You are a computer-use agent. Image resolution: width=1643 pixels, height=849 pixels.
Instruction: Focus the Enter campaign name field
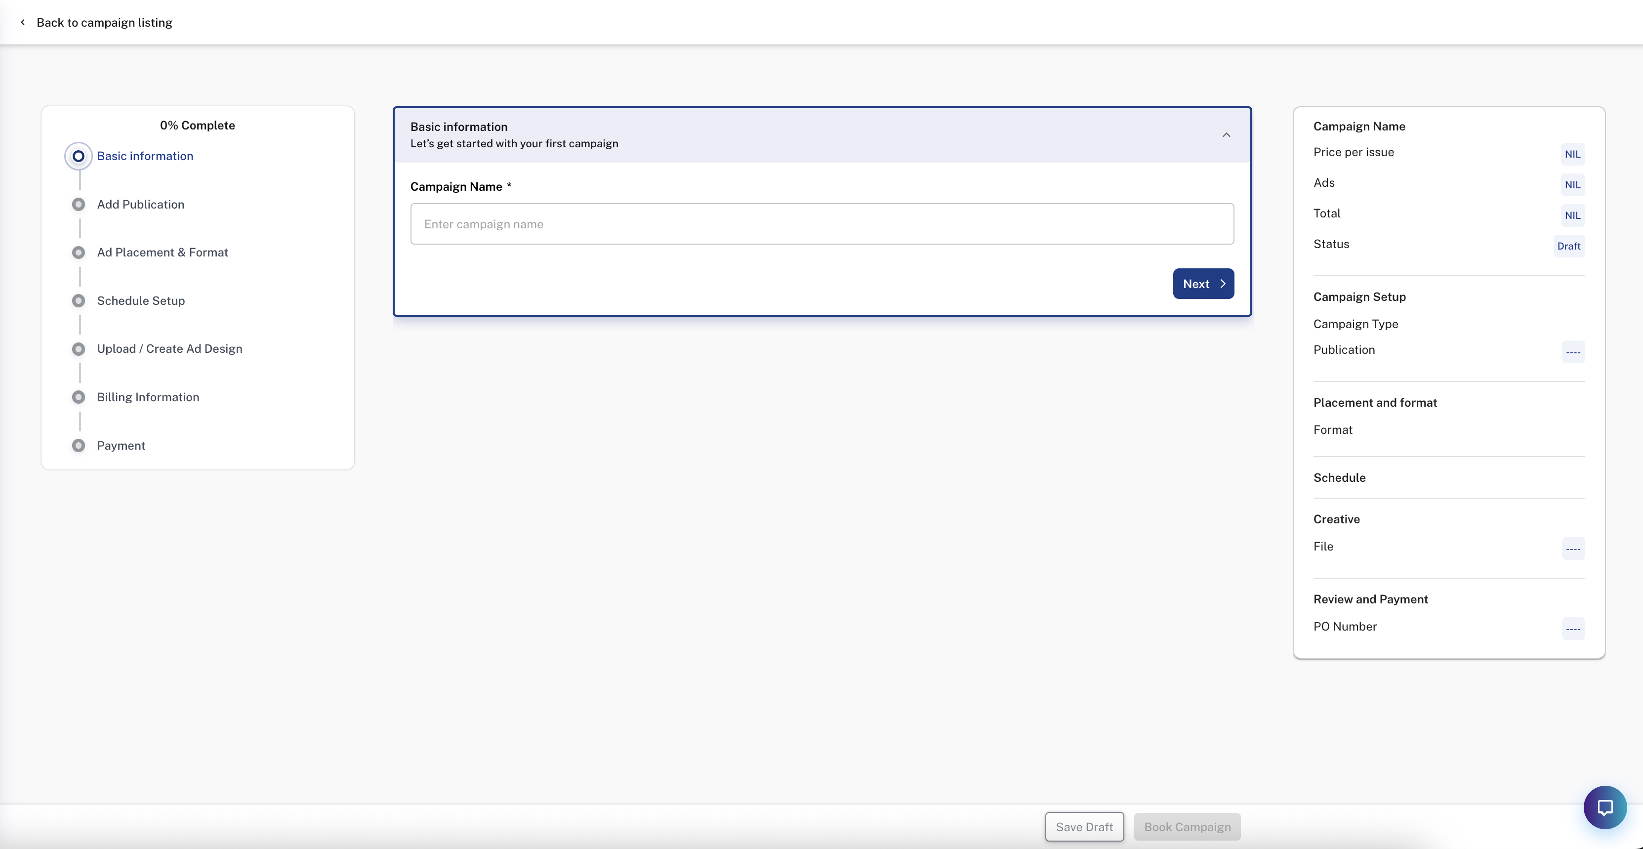coord(821,224)
